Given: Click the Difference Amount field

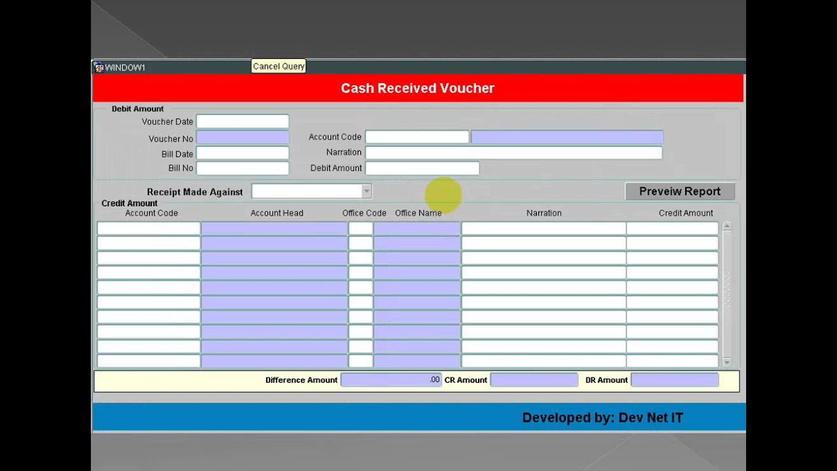Looking at the screenshot, I should 391,380.
